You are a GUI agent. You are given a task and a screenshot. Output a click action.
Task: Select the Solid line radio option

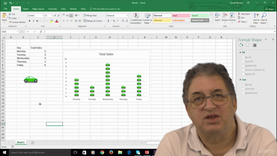[243, 89]
